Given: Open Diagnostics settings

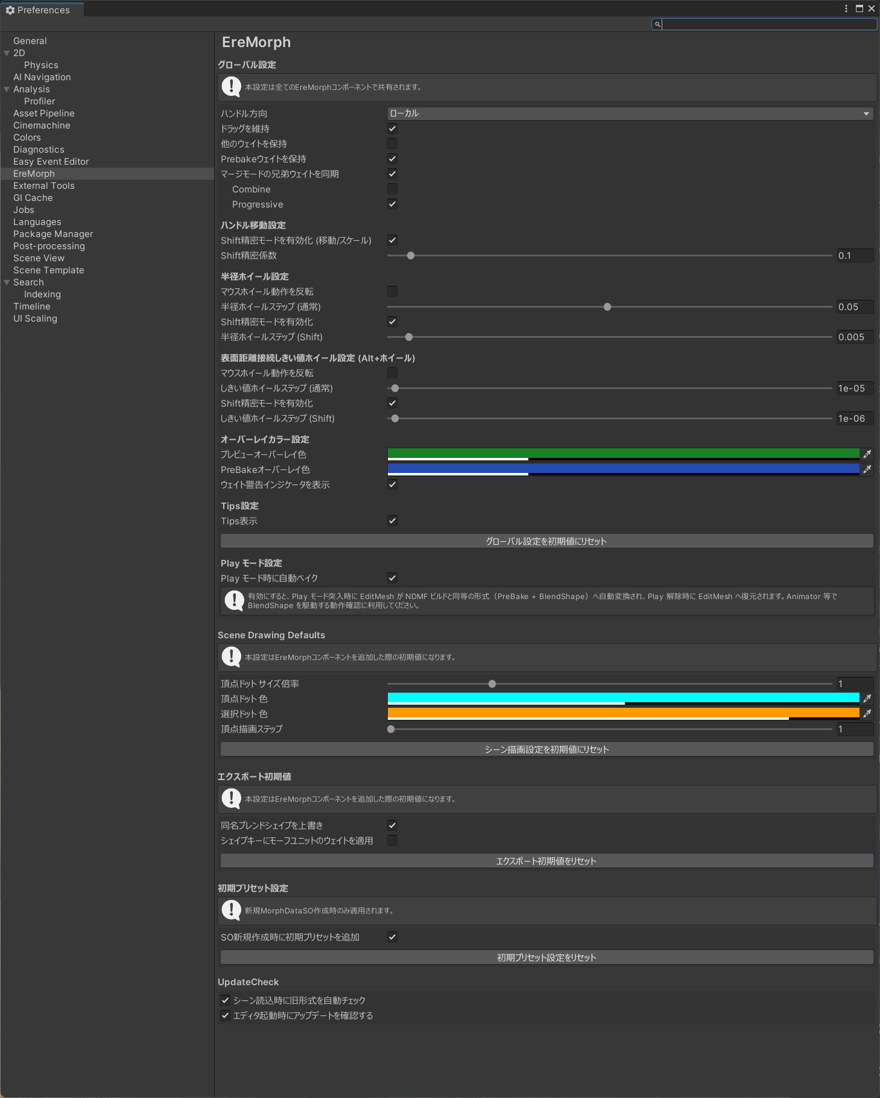Looking at the screenshot, I should (x=39, y=150).
